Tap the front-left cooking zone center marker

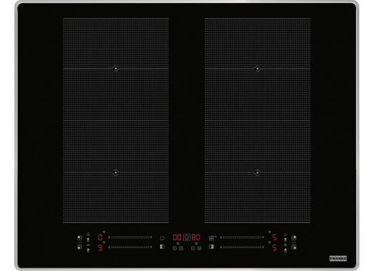click(115, 173)
